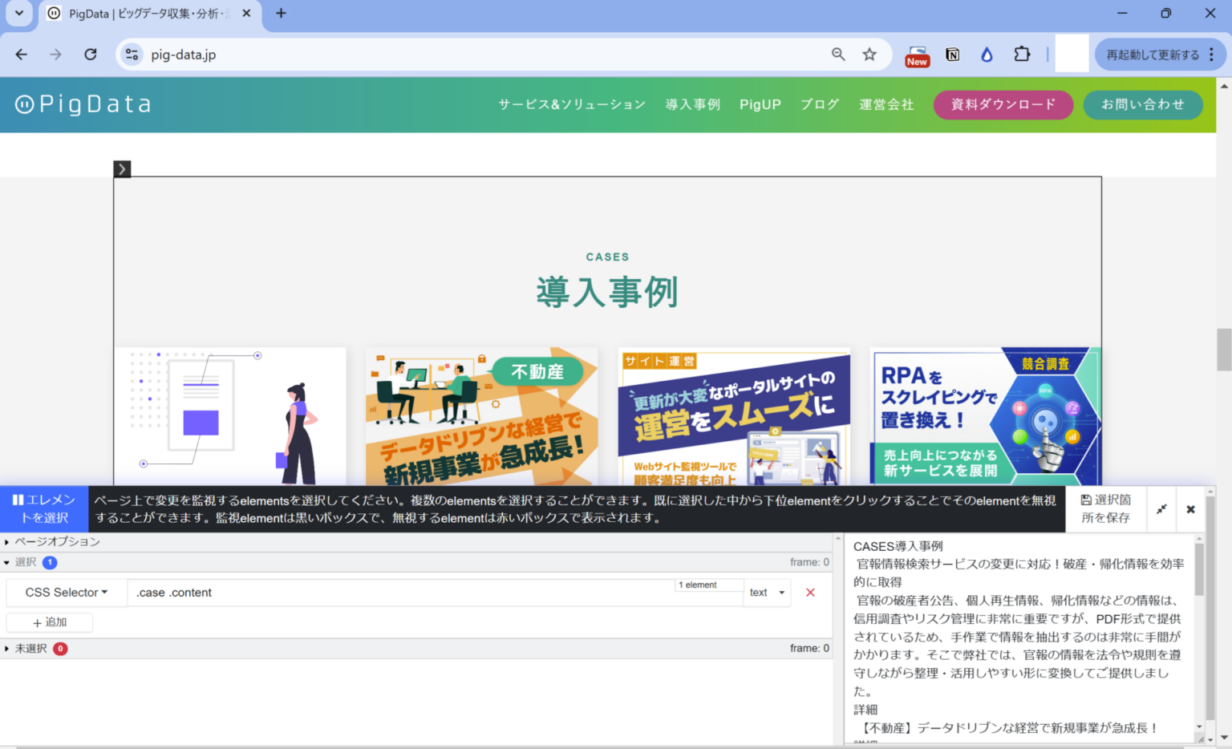Toggle the エレメントを選択 pause control
Viewport: 1232px width, 749px height.
43,508
